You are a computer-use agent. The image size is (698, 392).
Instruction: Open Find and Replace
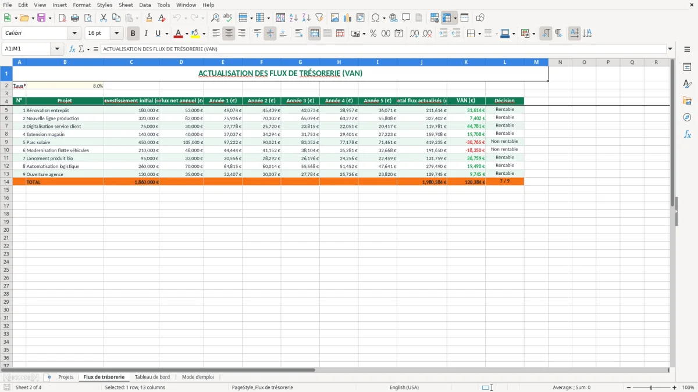pos(215,18)
